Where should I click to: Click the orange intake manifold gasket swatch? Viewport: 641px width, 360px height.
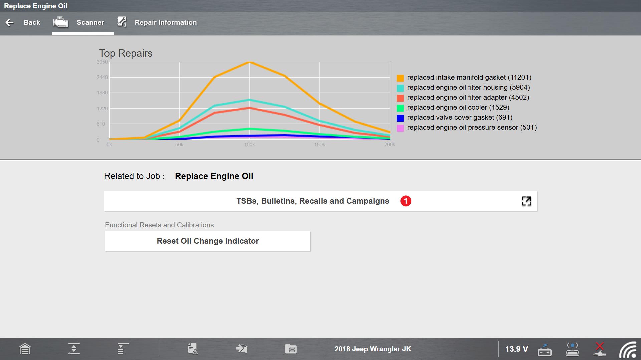[x=400, y=78]
